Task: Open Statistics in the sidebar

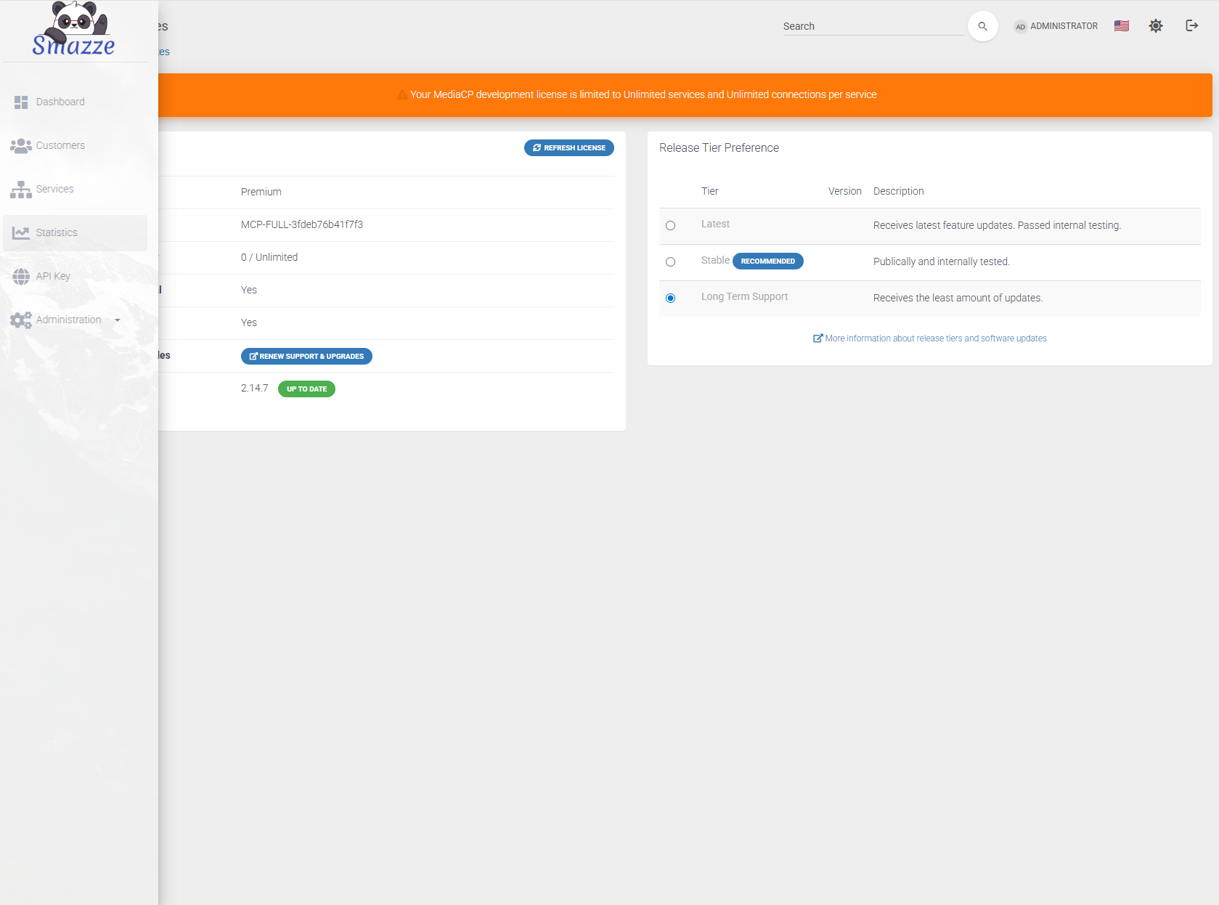Action: coord(57,233)
